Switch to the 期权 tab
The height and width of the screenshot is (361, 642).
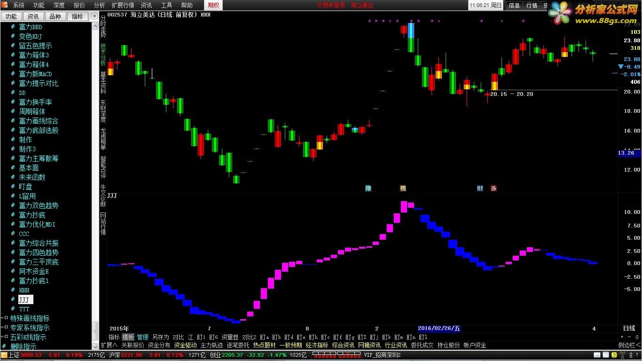[213, 5]
